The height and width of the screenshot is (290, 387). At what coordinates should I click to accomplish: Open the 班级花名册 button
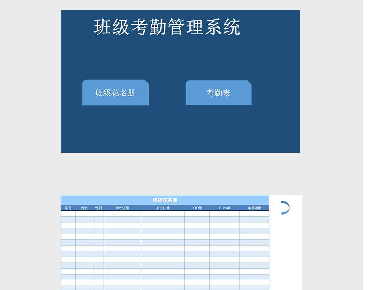click(x=115, y=92)
